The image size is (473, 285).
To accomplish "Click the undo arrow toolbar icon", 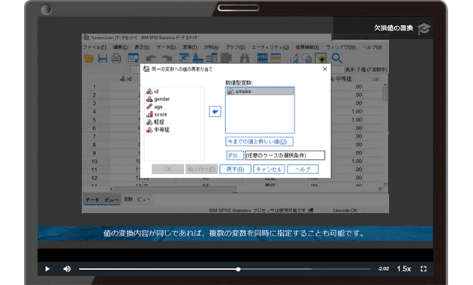I will click(x=151, y=58).
